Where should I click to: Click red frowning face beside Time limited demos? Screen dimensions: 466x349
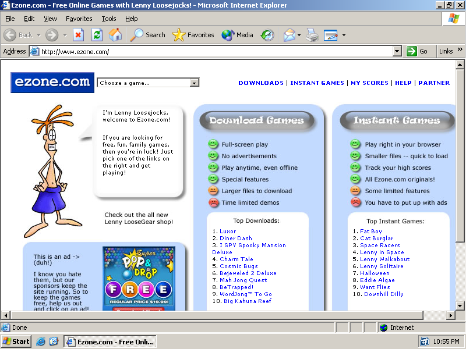point(213,202)
